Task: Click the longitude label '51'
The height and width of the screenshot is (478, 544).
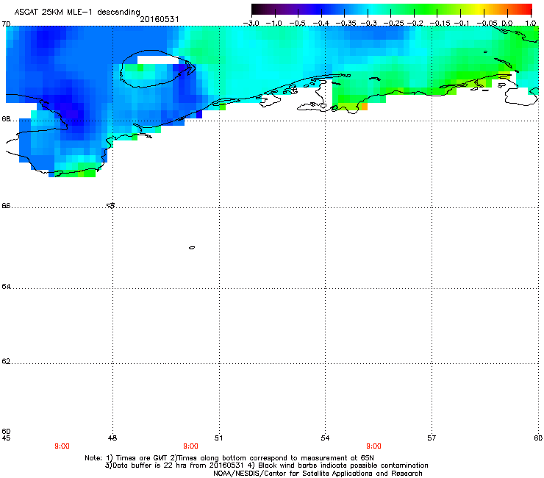Action: pos(218,438)
